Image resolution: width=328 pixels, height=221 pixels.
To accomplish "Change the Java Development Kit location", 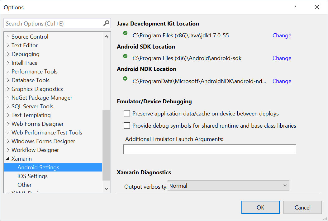I will coord(282,35).
